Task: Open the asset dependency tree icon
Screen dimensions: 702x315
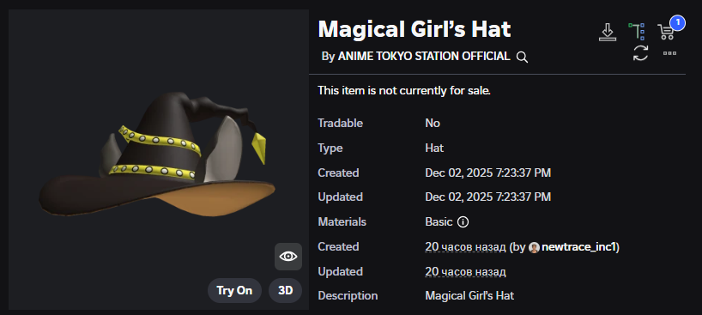Action: click(x=636, y=32)
